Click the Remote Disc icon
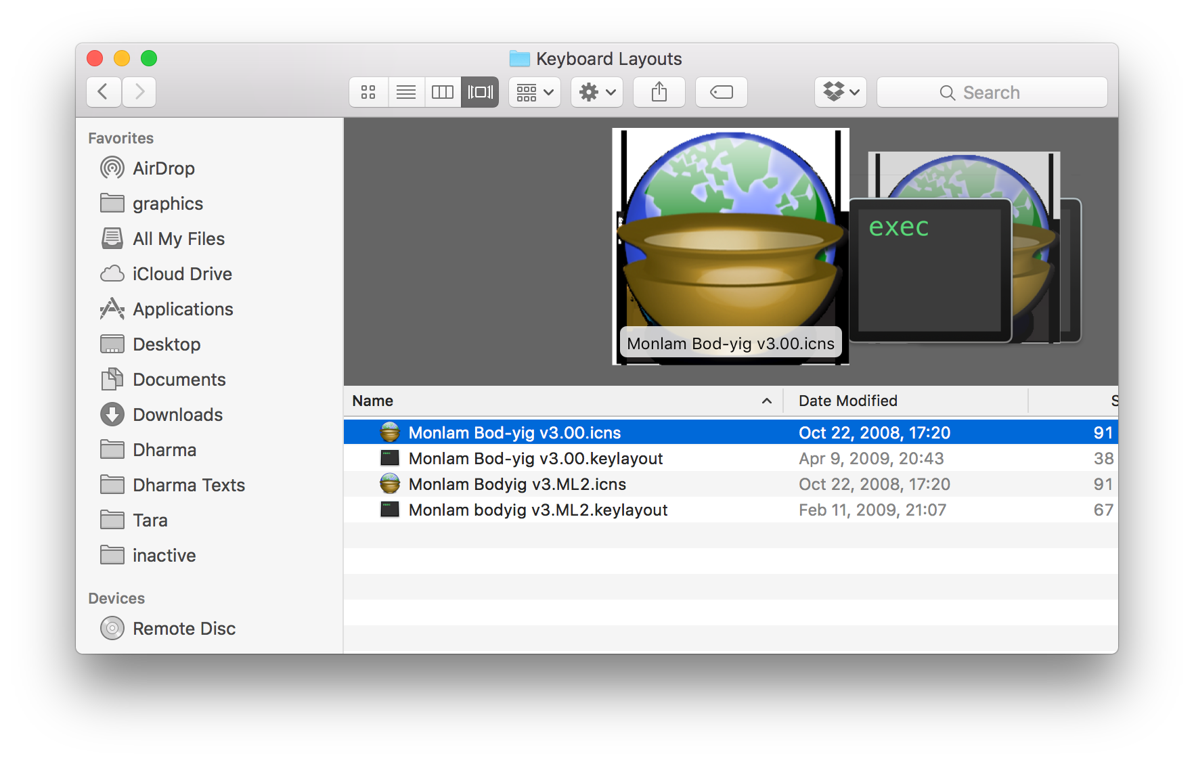The width and height of the screenshot is (1194, 762). click(x=112, y=628)
